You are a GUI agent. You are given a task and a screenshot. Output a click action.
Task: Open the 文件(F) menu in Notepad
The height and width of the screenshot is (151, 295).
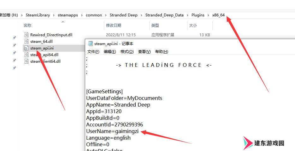pos(93,51)
